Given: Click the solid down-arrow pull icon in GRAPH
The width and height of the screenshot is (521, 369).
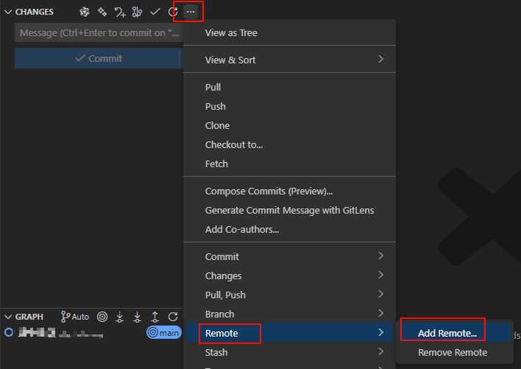Looking at the screenshot, I should coord(137,317).
